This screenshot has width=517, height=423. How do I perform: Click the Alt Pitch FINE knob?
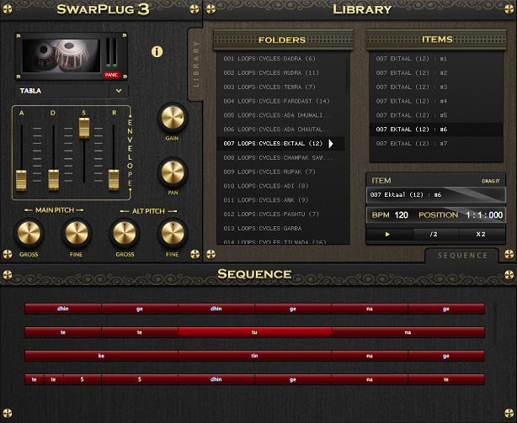pos(173,233)
